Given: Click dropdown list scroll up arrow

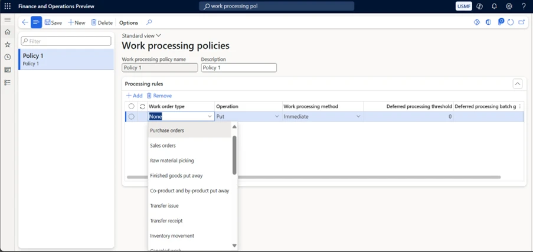Looking at the screenshot, I should pyautogui.click(x=234, y=127).
